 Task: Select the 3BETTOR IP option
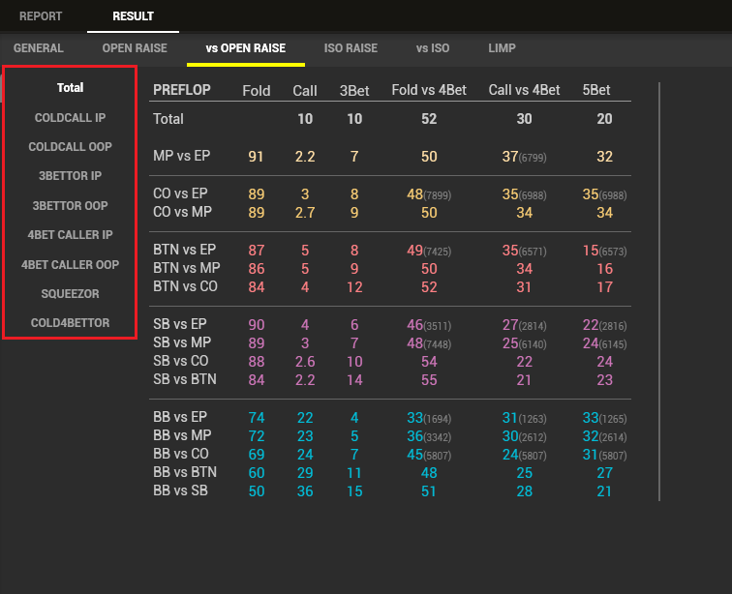click(x=70, y=176)
